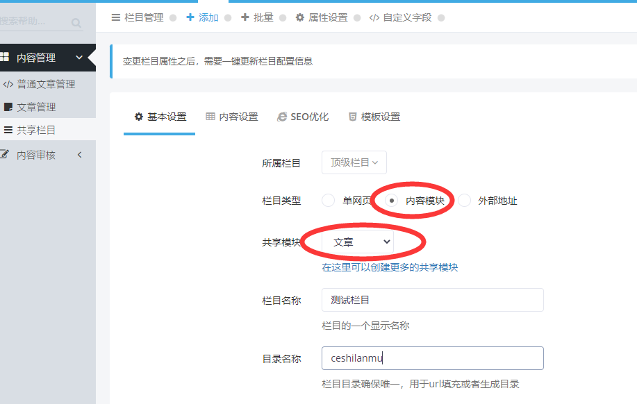Click the hint text 栏目目录确保唯一

click(360, 384)
